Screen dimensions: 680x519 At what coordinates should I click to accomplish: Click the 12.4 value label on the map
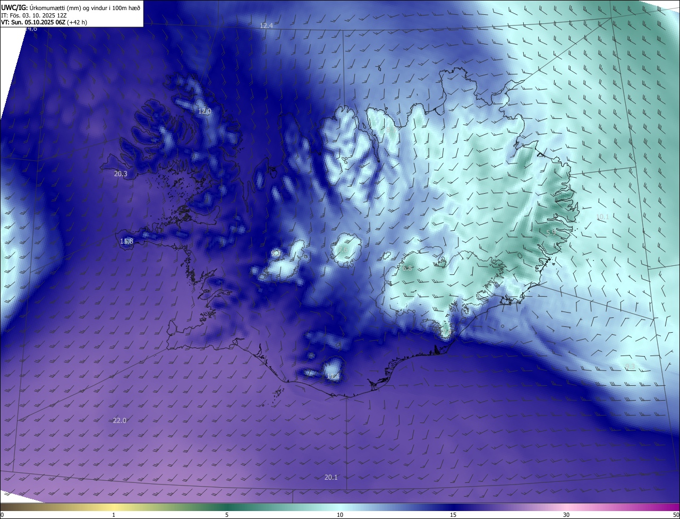point(266,26)
